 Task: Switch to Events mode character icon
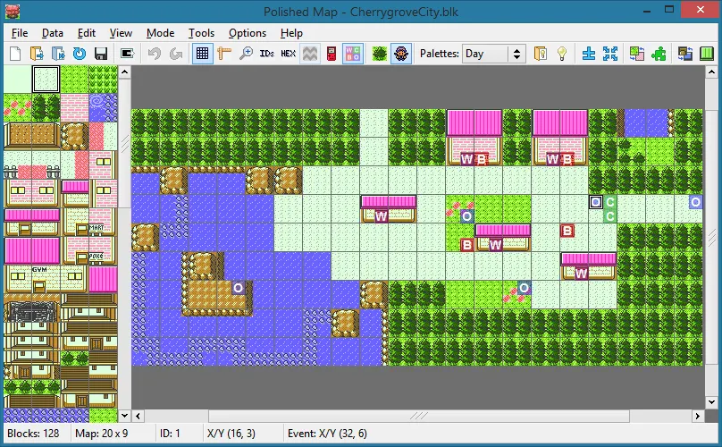[x=401, y=54]
